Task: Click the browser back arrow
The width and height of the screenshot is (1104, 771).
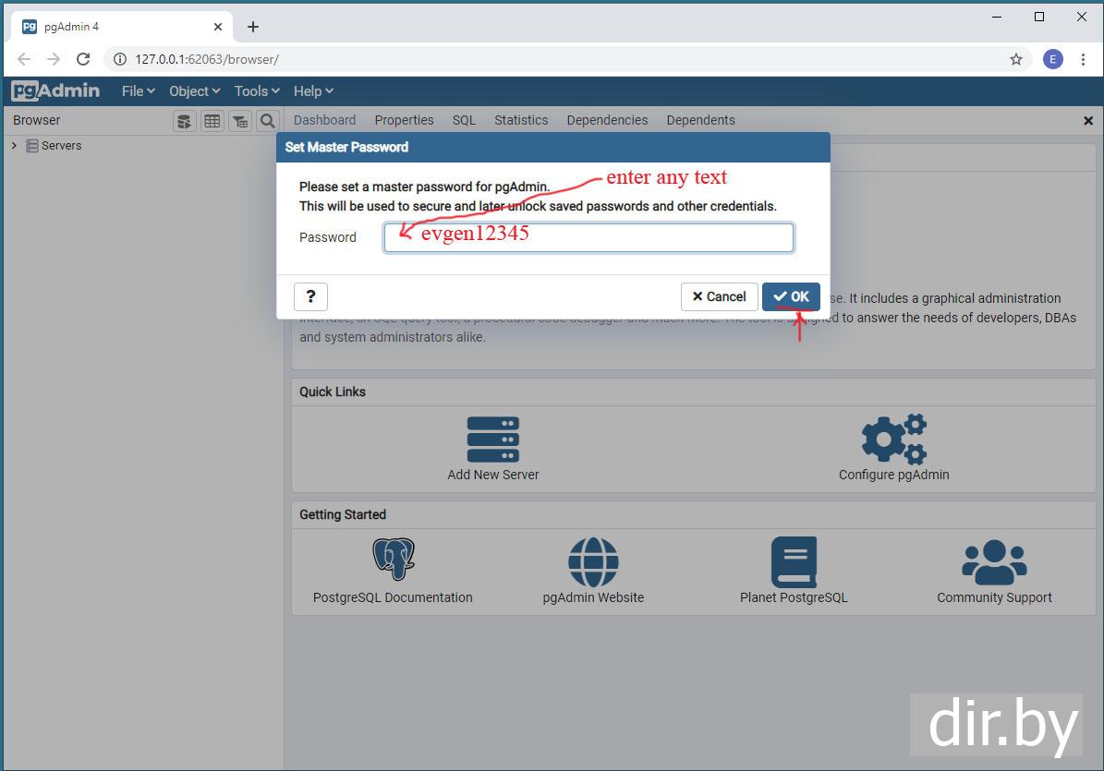Action: (x=24, y=59)
